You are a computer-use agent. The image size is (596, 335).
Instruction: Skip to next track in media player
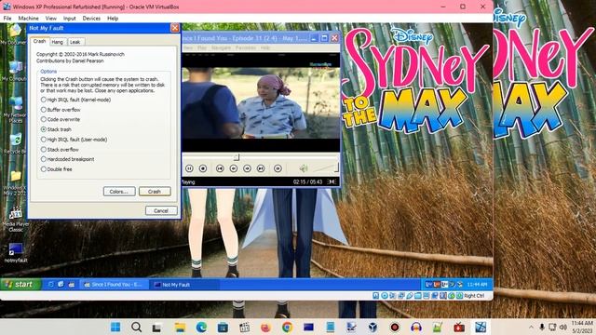pyautogui.click(x=261, y=168)
